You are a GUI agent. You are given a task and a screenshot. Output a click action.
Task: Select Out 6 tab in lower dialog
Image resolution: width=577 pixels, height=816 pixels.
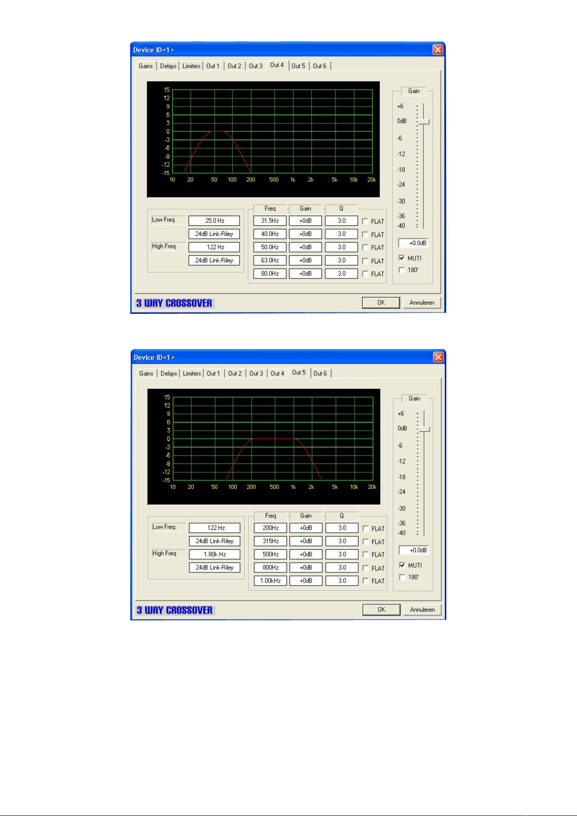pyautogui.click(x=320, y=373)
